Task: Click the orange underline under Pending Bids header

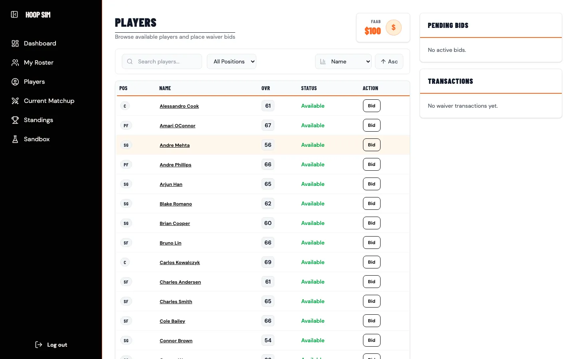Action: pos(491,37)
